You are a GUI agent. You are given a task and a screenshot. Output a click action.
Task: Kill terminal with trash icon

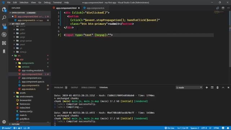217,87
